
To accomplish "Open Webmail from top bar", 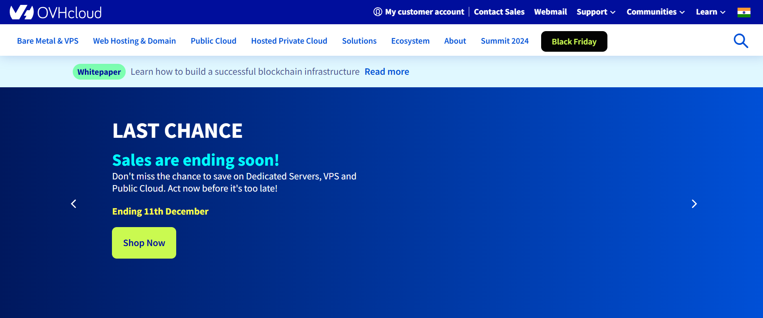I will pos(550,12).
